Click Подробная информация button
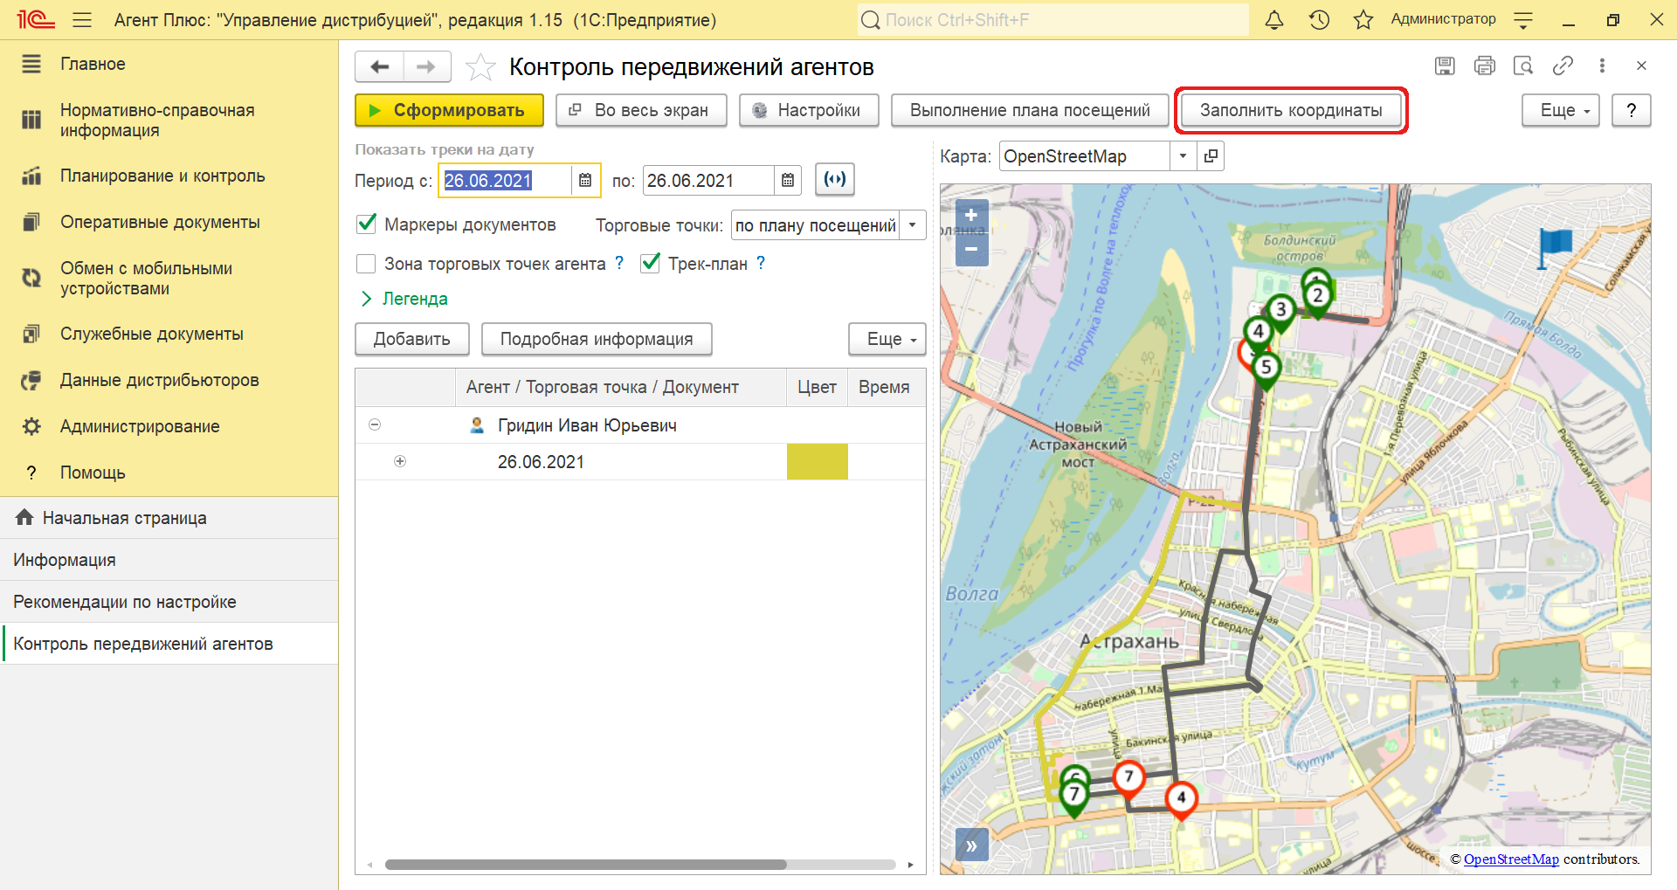This screenshot has height=890, width=1677. [597, 339]
